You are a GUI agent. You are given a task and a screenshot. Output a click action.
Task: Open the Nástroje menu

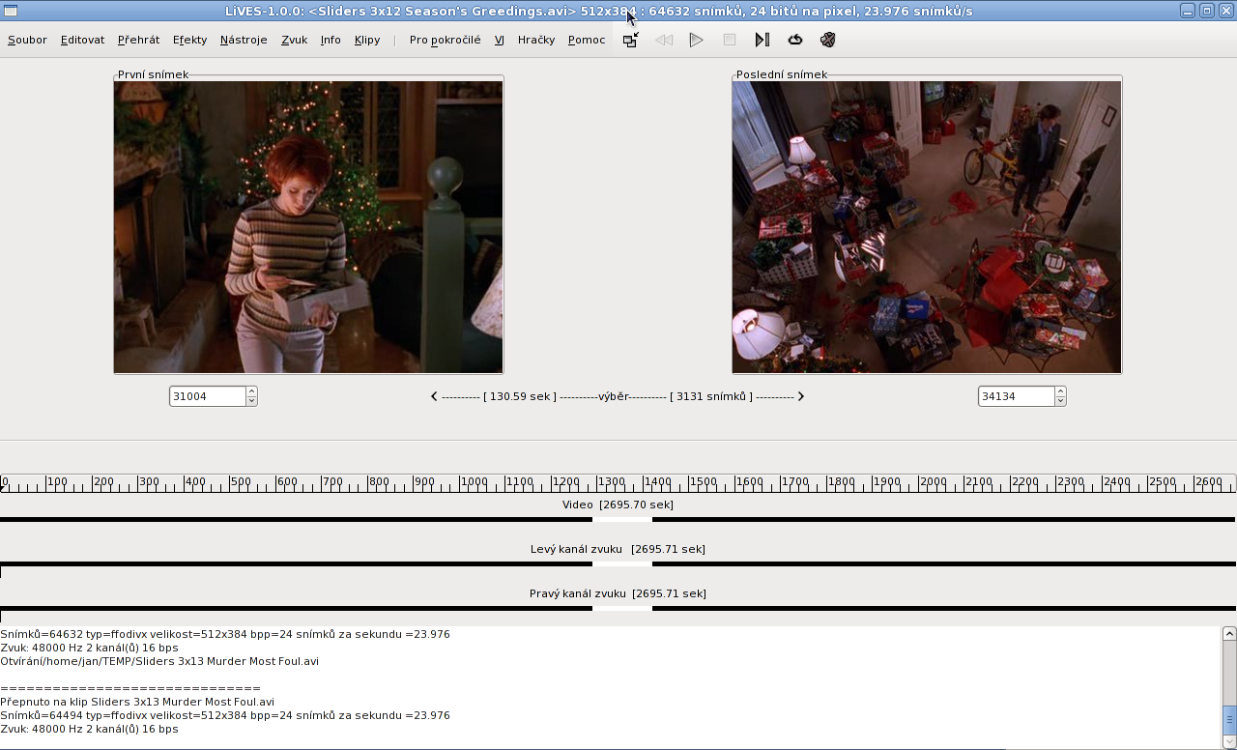(x=244, y=40)
